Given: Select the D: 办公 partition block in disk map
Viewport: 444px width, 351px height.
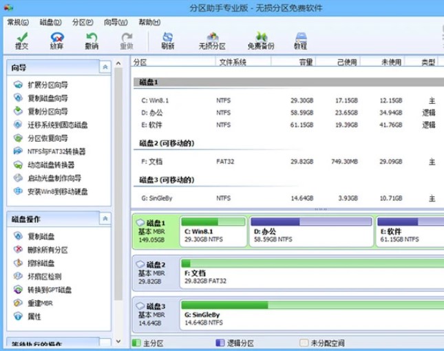Looking at the screenshot, I should click(x=309, y=232).
